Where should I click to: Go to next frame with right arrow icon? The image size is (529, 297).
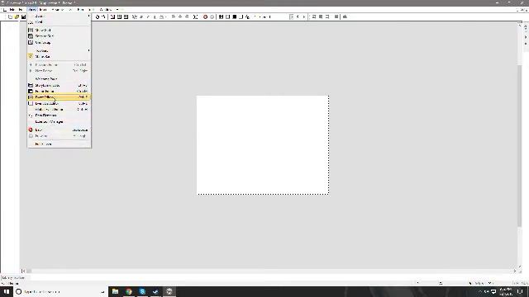pos(303,16)
